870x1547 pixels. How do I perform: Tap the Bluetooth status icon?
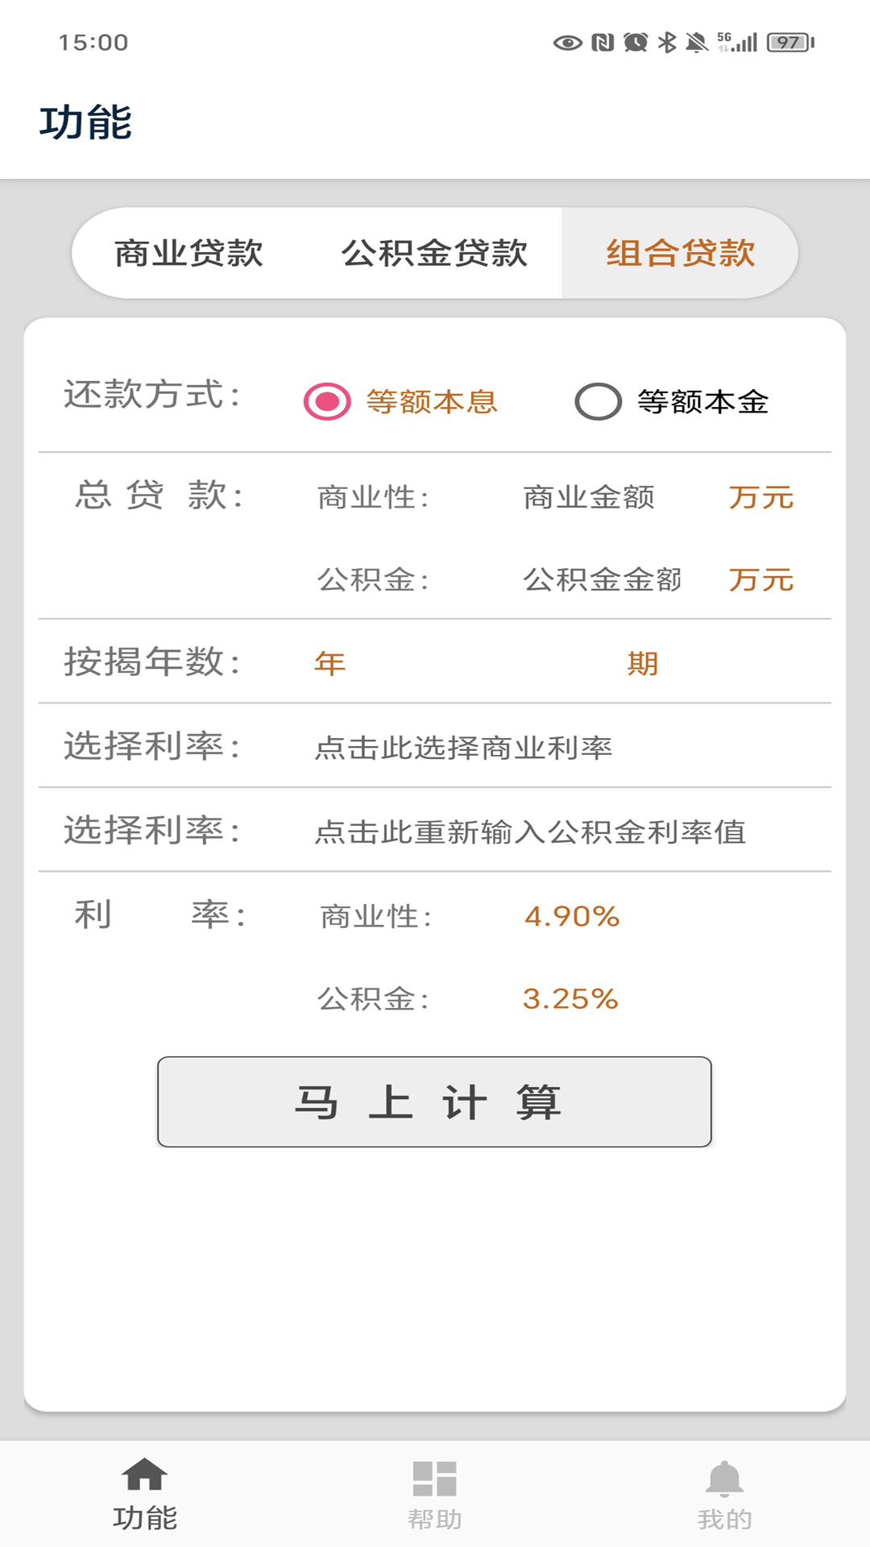(x=667, y=43)
